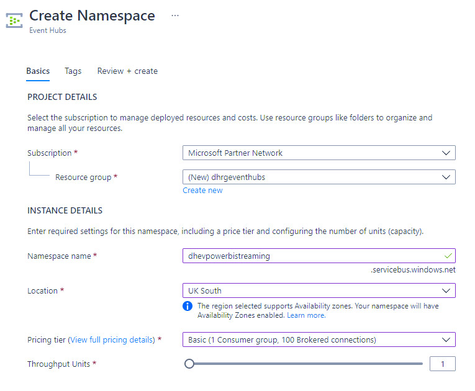Expand the Pricing tier dropdown
This screenshot has height=391, width=475.
point(319,340)
